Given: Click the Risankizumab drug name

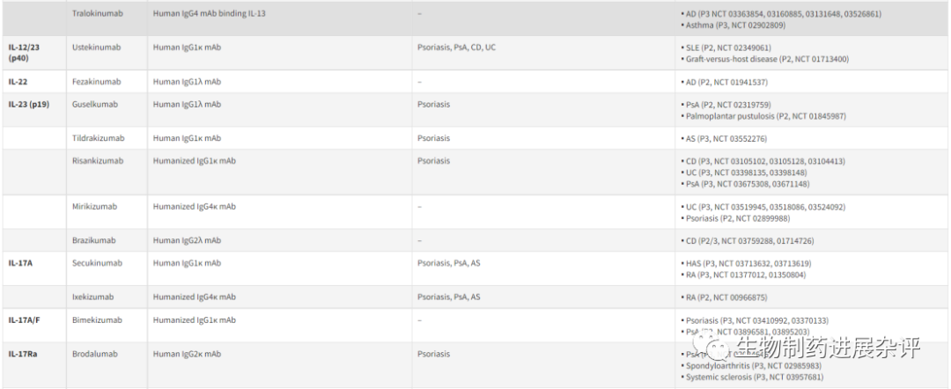Looking at the screenshot, I should tap(98, 161).
